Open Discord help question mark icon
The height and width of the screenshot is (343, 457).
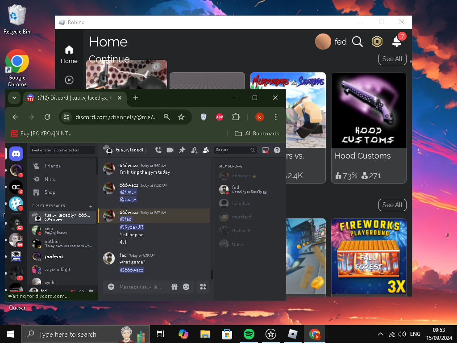277,150
